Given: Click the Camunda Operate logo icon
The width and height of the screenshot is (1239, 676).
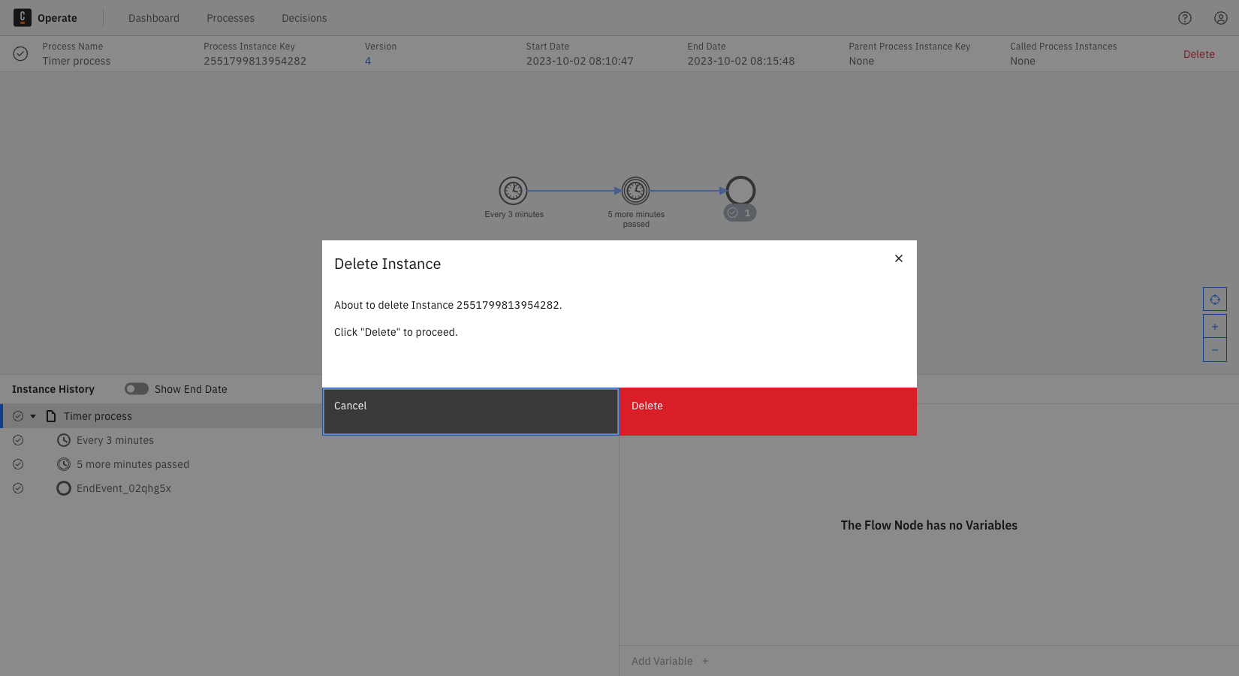Looking at the screenshot, I should pyautogui.click(x=23, y=17).
